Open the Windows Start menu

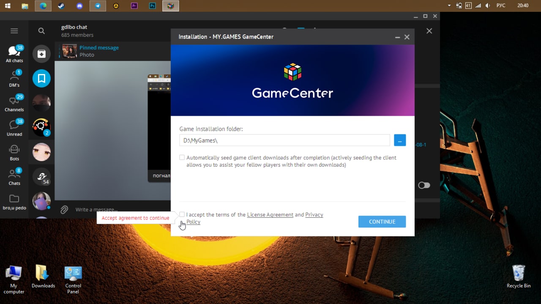tap(8, 5)
